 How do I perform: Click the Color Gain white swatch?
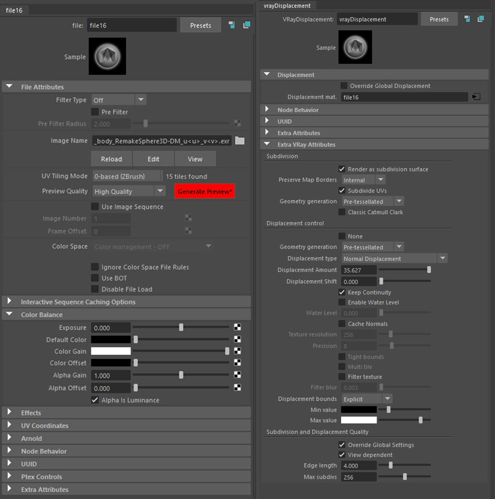coord(111,351)
